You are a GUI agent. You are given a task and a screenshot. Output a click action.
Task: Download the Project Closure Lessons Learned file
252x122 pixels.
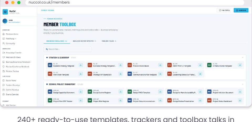[160, 100]
